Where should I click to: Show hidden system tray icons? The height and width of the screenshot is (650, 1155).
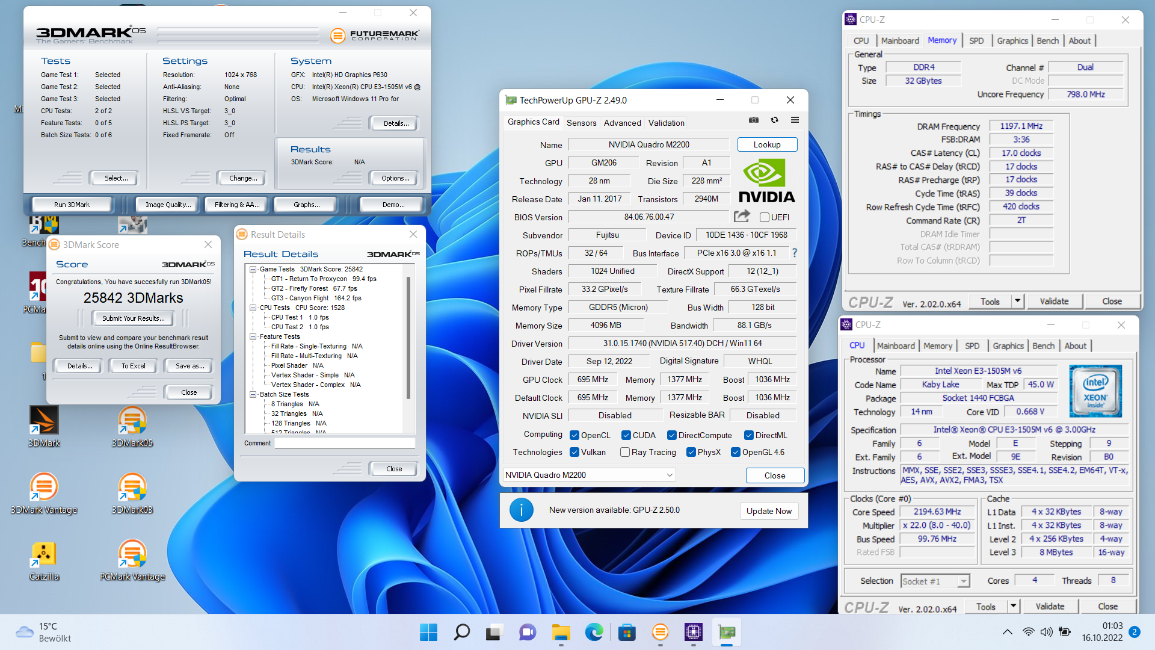[x=1006, y=632]
